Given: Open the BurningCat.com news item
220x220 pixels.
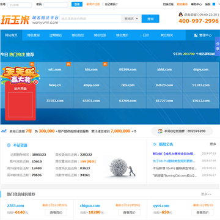Looking at the screenshot, I should [x=175, y=175].
